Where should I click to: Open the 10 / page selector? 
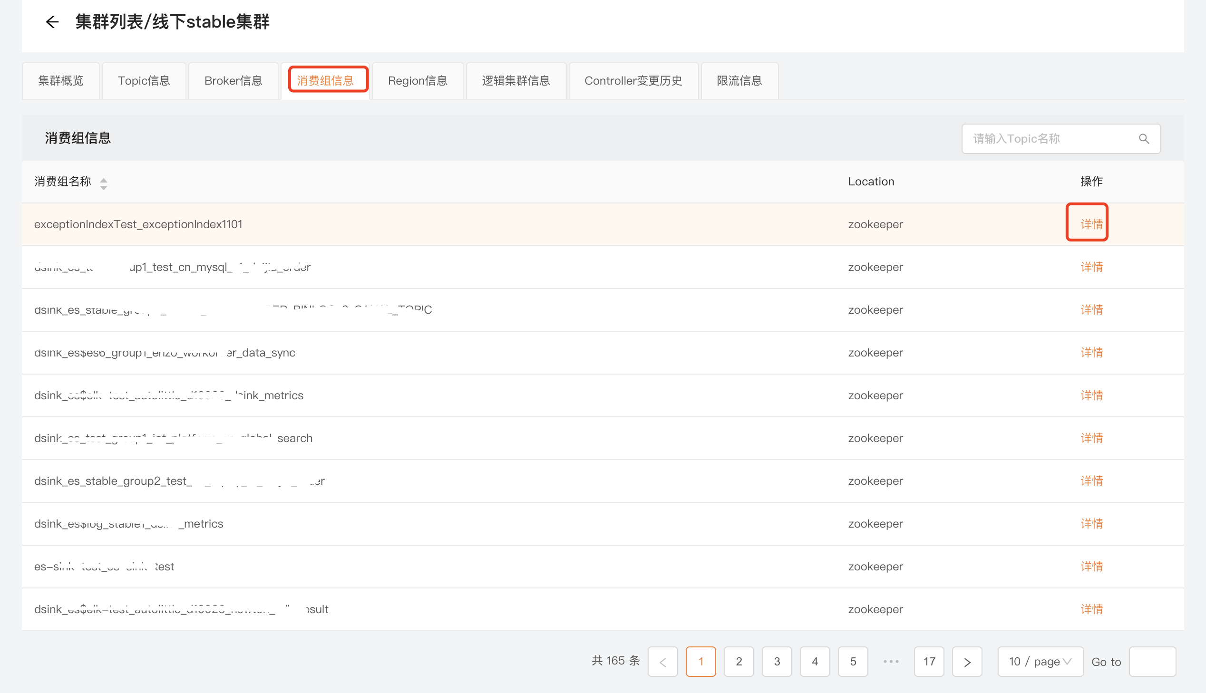pyautogui.click(x=1041, y=661)
